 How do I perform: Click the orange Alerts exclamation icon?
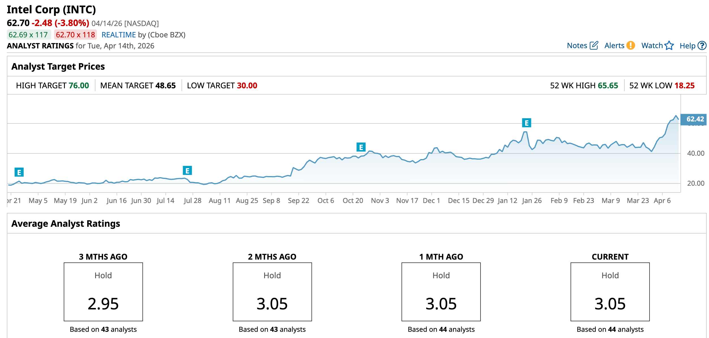click(x=631, y=46)
